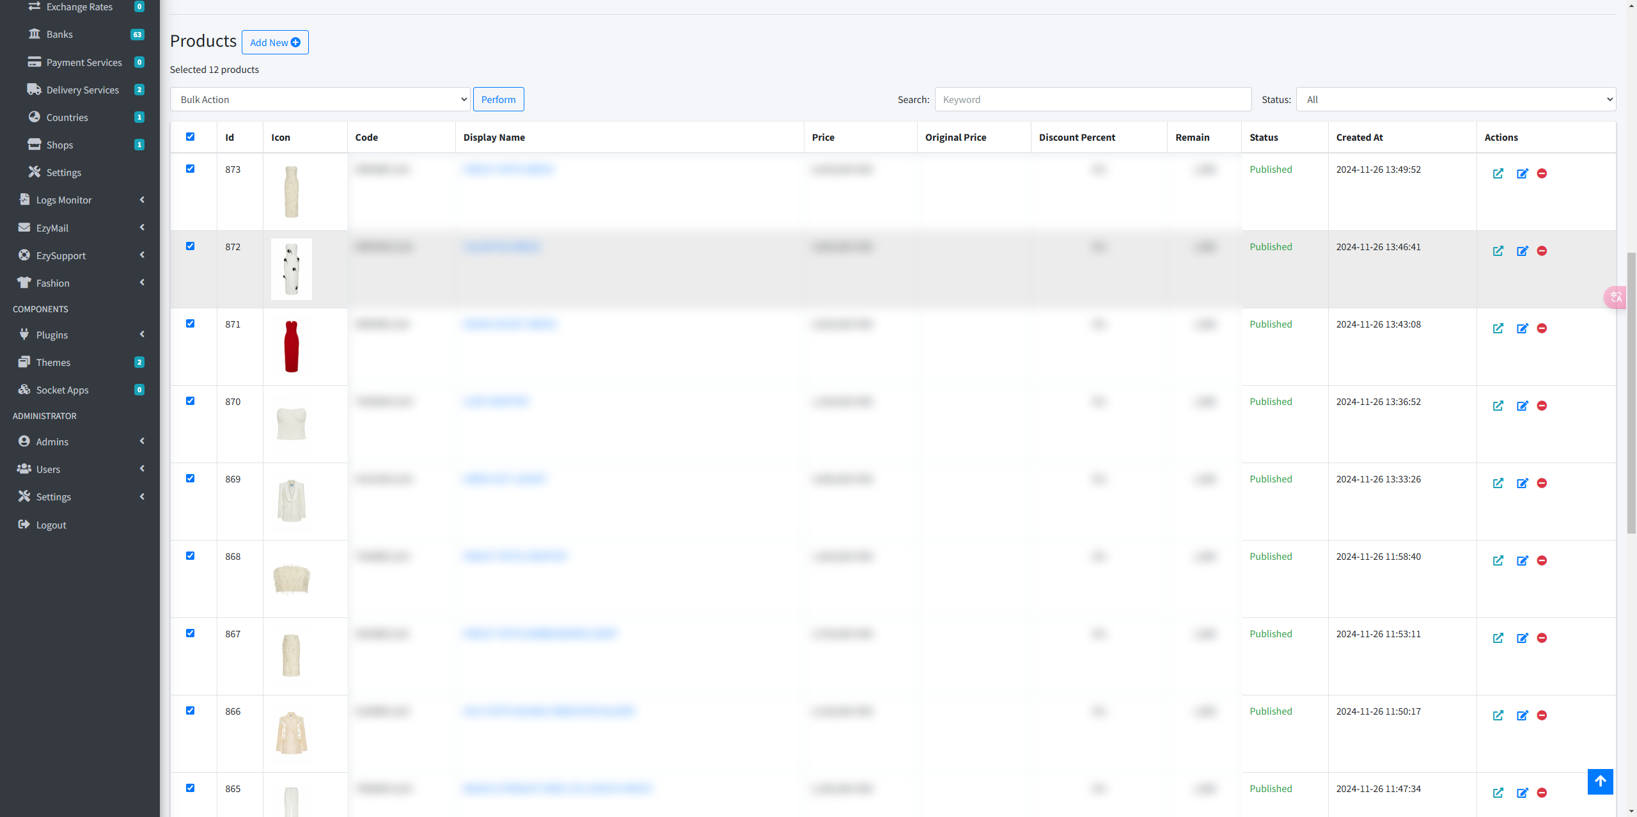
Task: Click the translate floating icon
Action: [1616, 297]
